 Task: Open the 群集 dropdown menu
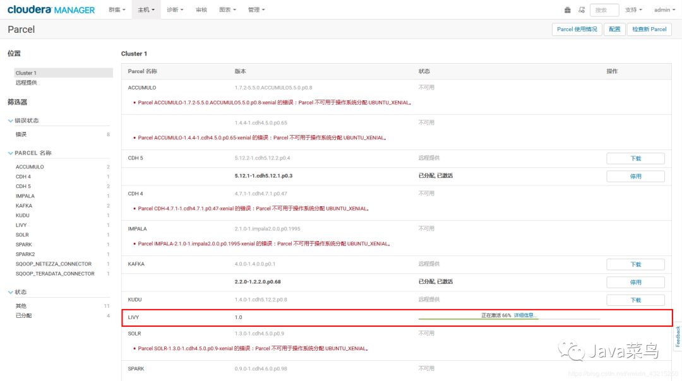tap(117, 9)
